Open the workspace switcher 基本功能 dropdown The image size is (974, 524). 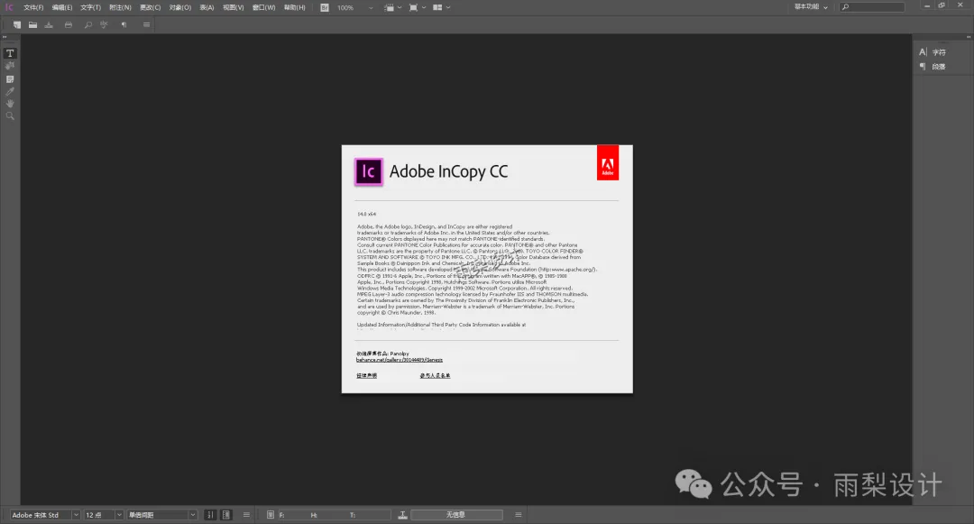[x=812, y=7]
